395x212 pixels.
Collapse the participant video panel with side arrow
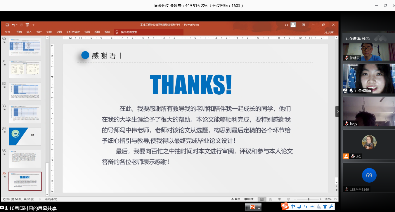point(338,112)
